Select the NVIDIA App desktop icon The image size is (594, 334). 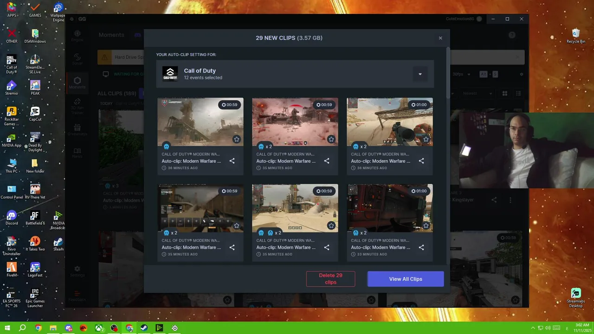click(12, 140)
